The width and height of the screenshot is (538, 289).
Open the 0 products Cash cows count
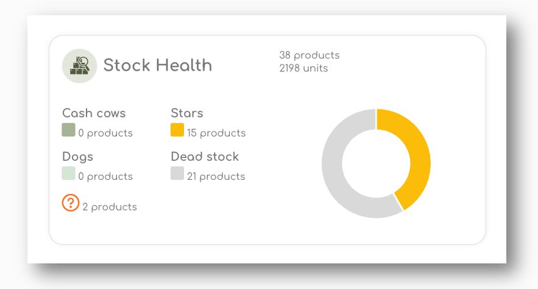[x=105, y=133]
